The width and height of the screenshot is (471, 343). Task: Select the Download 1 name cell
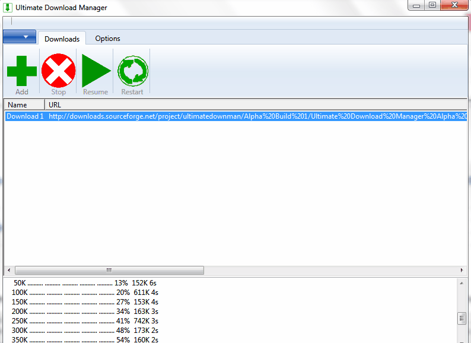click(25, 116)
